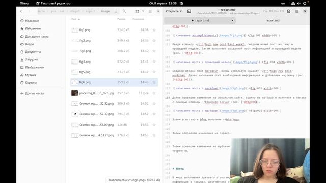Switch to first report.md tab
This screenshot has height=183, width=326.
(x=200, y=20)
